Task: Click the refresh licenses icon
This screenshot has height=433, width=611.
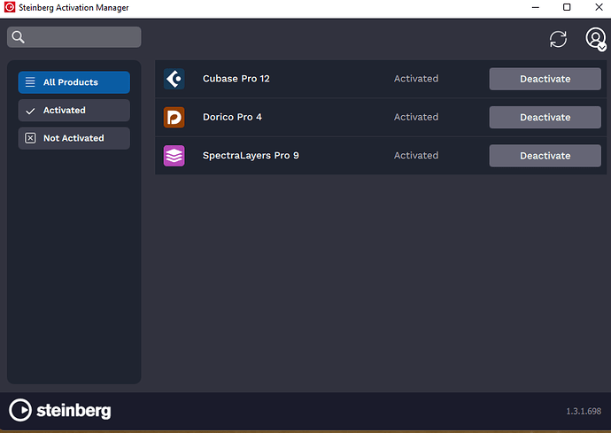Action: tap(558, 39)
